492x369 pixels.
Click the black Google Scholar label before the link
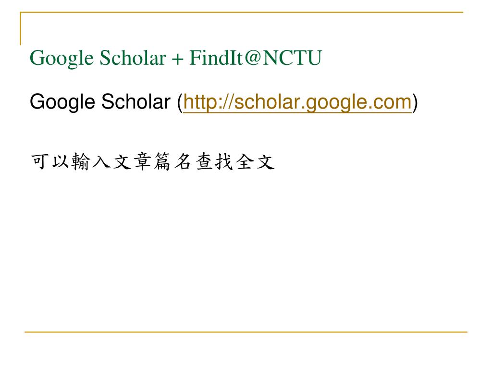point(100,102)
